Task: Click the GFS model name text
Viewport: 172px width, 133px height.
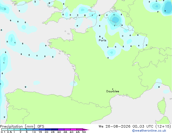Action: (41, 126)
